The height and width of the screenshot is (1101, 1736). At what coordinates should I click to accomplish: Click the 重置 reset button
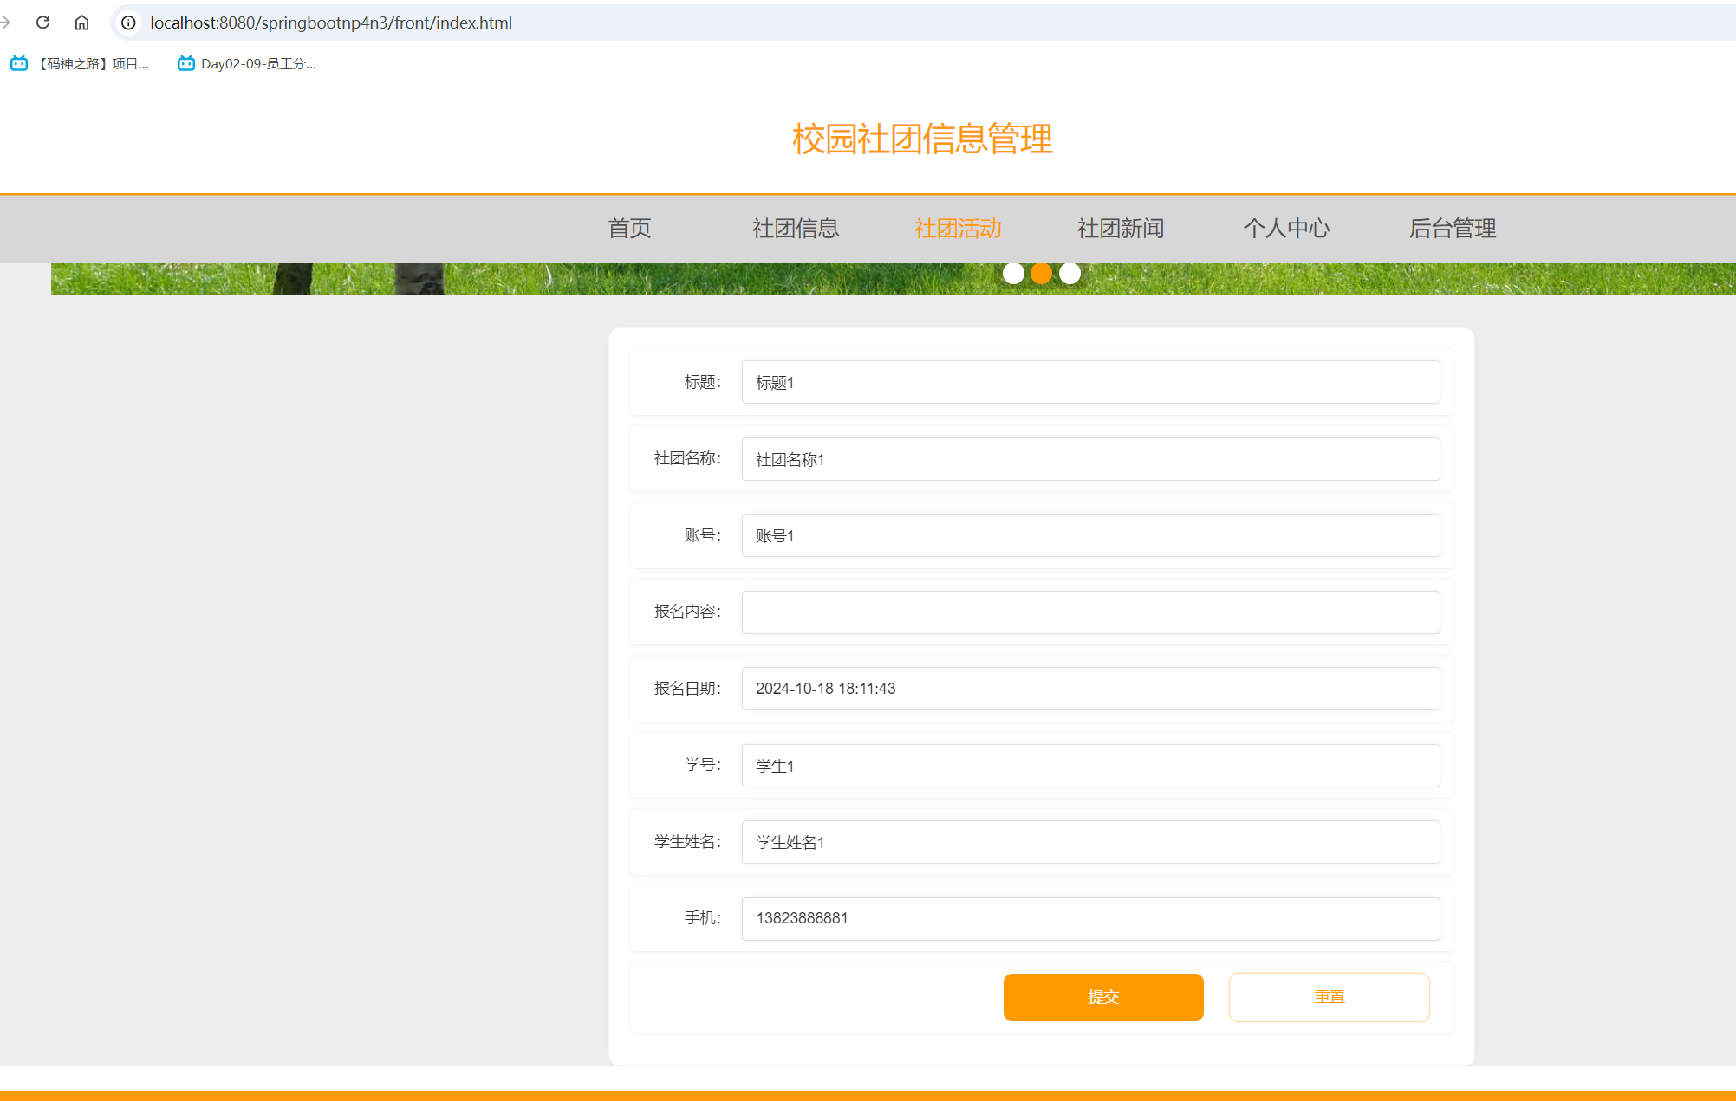1329,997
